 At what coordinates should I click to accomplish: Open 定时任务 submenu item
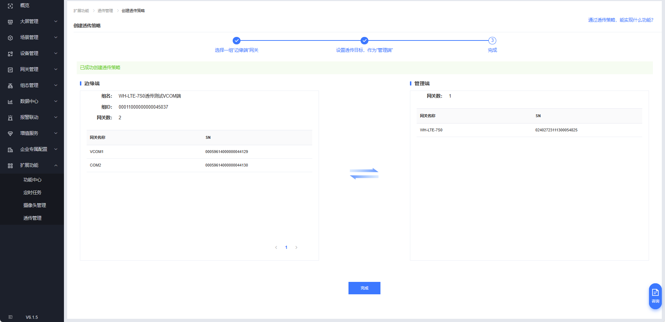click(x=32, y=192)
